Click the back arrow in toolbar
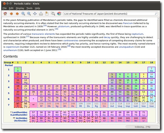 [11, 14]
